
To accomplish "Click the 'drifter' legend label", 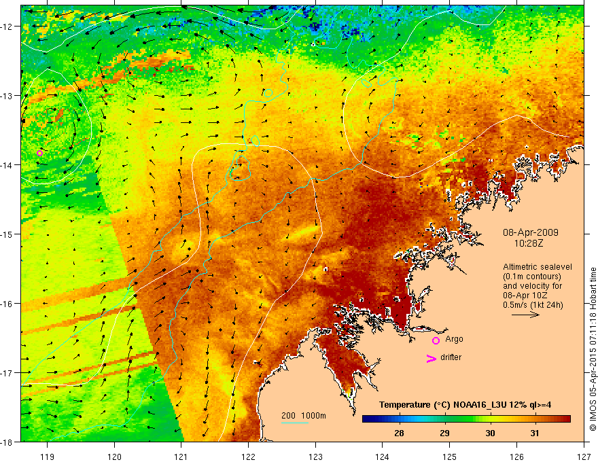I will [x=451, y=357].
